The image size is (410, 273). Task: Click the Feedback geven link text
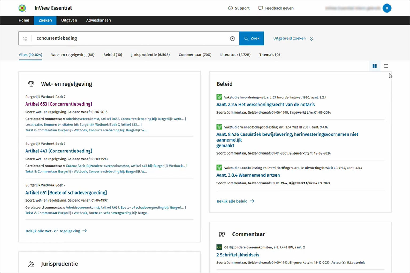pyautogui.click(x=279, y=8)
